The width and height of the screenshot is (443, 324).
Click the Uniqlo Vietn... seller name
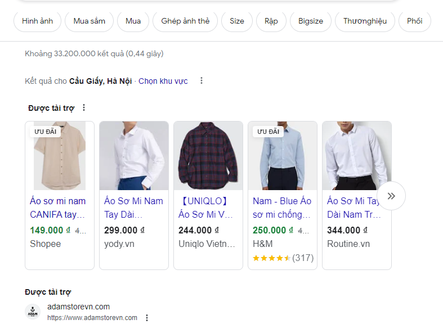coord(207,244)
